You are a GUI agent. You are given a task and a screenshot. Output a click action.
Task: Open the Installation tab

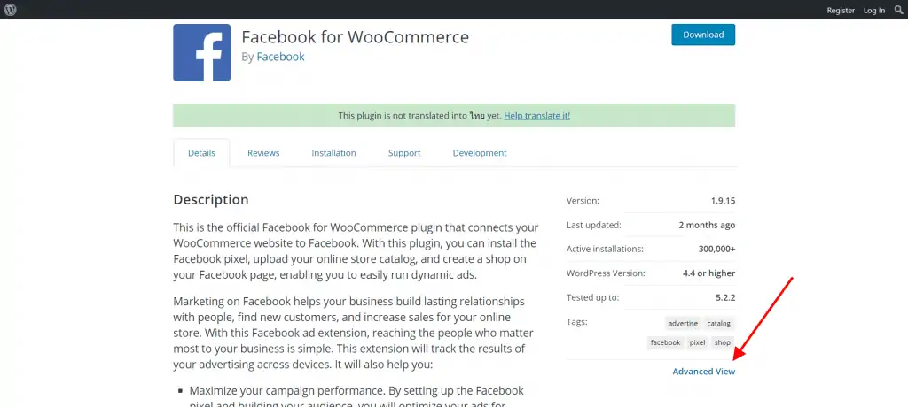pyautogui.click(x=333, y=153)
